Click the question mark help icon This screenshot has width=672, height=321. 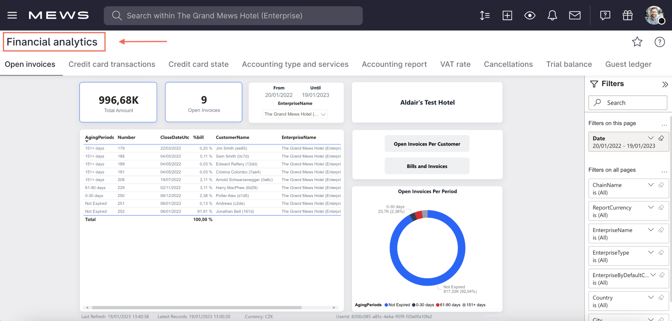tap(660, 42)
